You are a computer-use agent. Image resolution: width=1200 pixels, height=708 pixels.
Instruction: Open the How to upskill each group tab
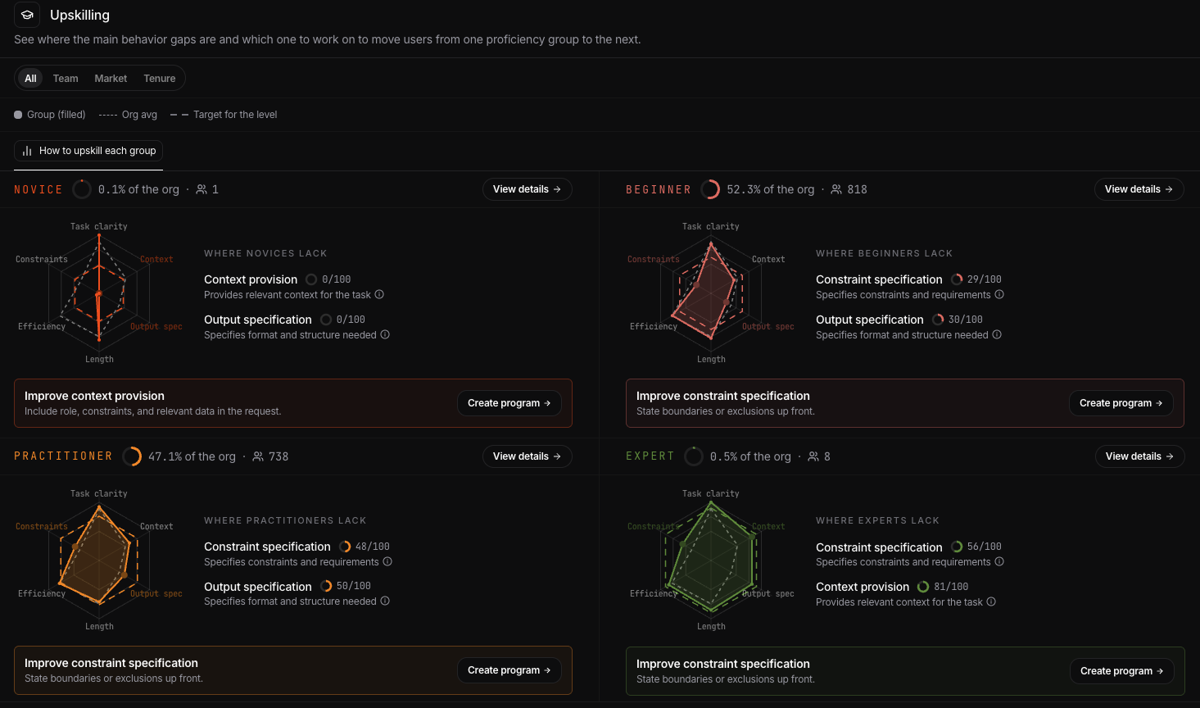click(x=88, y=151)
